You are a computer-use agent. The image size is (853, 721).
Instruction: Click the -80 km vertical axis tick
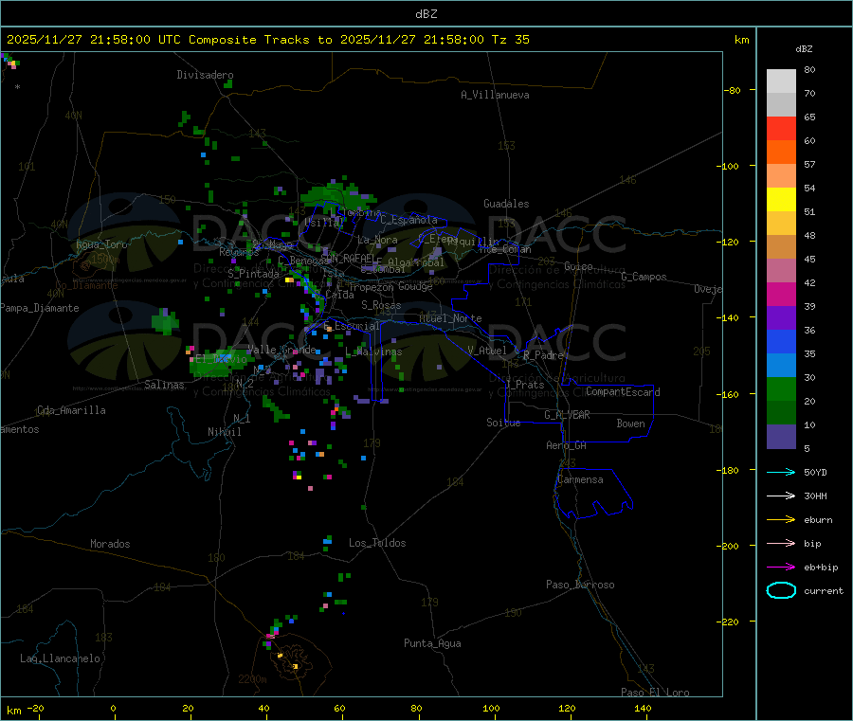pyautogui.click(x=733, y=90)
